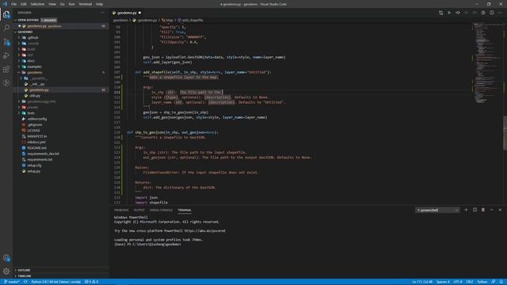Click the sync changes icon in status bar

25,282
